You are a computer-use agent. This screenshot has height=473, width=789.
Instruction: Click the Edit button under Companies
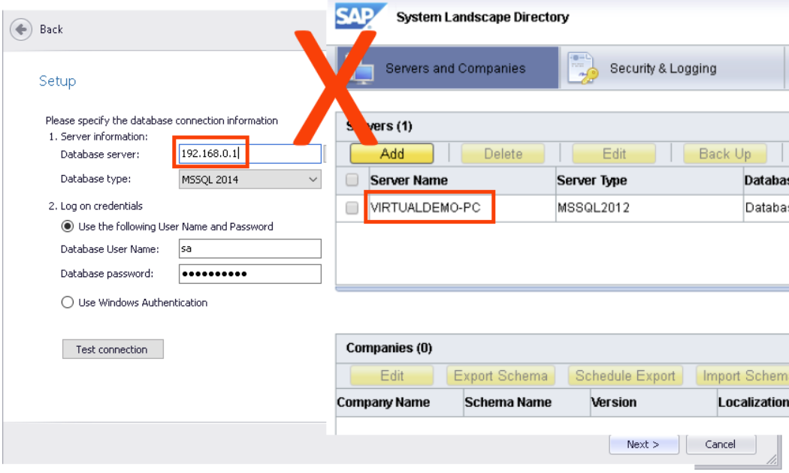(x=392, y=376)
